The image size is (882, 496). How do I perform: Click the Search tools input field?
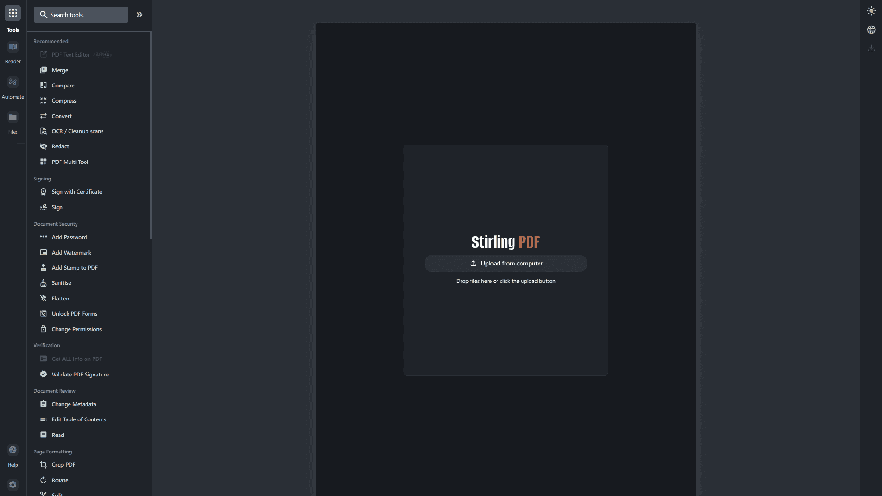click(81, 15)
